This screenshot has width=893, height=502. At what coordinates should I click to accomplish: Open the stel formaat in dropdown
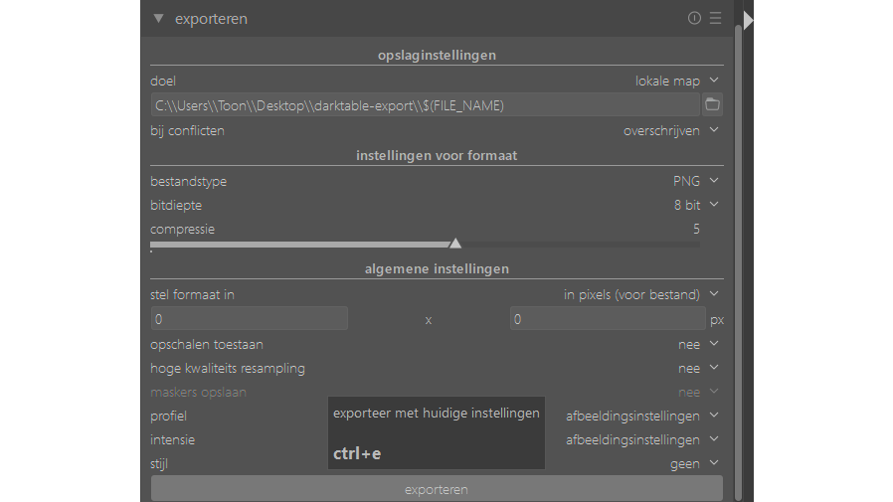[x=640, y=294]
